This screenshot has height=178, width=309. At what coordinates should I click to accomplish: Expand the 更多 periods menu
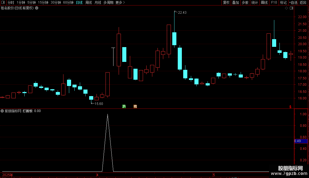click(x=120, y=2)
